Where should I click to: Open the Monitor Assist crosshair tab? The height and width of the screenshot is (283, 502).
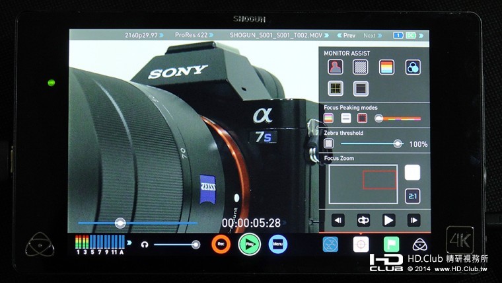click(x=361, y=244)
